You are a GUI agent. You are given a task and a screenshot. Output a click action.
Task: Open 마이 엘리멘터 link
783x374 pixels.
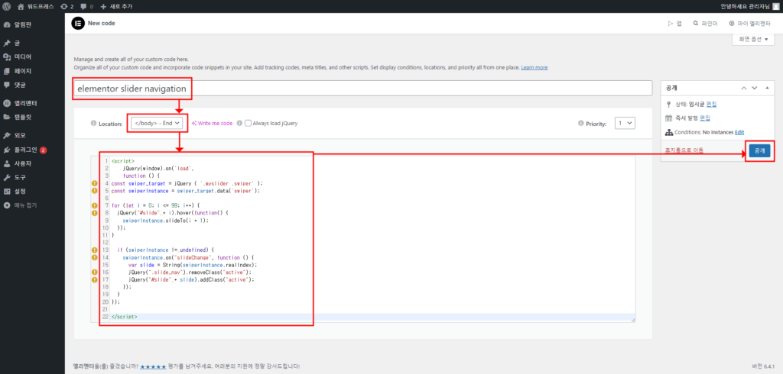(x=749, y=24)
